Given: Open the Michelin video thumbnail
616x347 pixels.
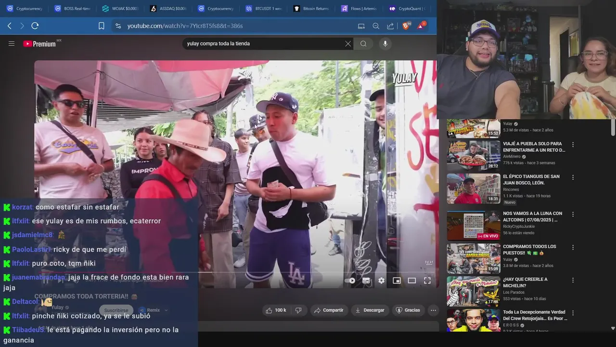Looking at the screenshot, I should [x=474, y=291].
